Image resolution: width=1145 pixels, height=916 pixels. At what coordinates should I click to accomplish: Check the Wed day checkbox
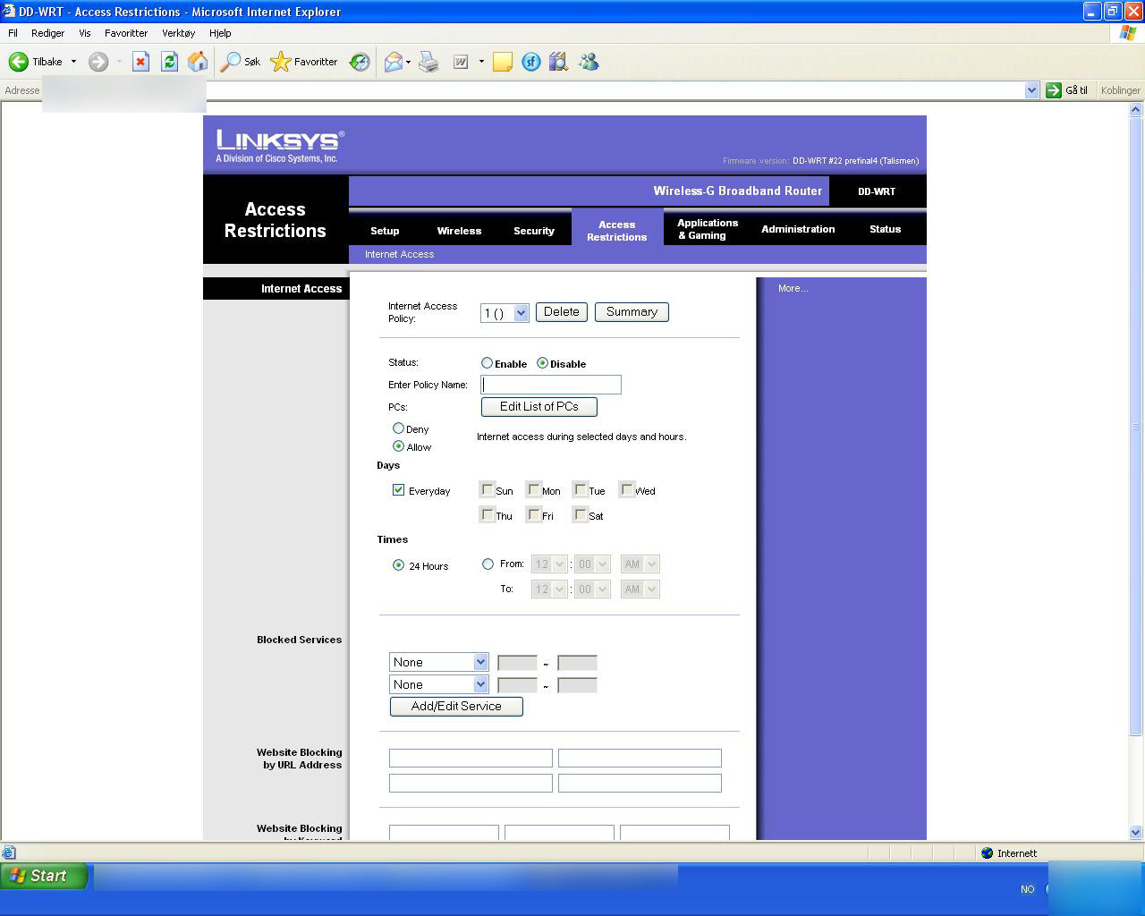click(627, 489)
